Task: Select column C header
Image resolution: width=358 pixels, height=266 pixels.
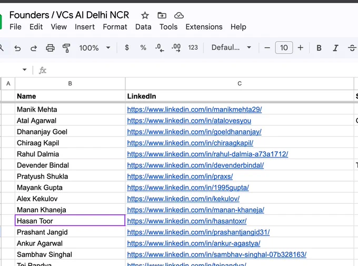Action: click(x=240, y=84)
